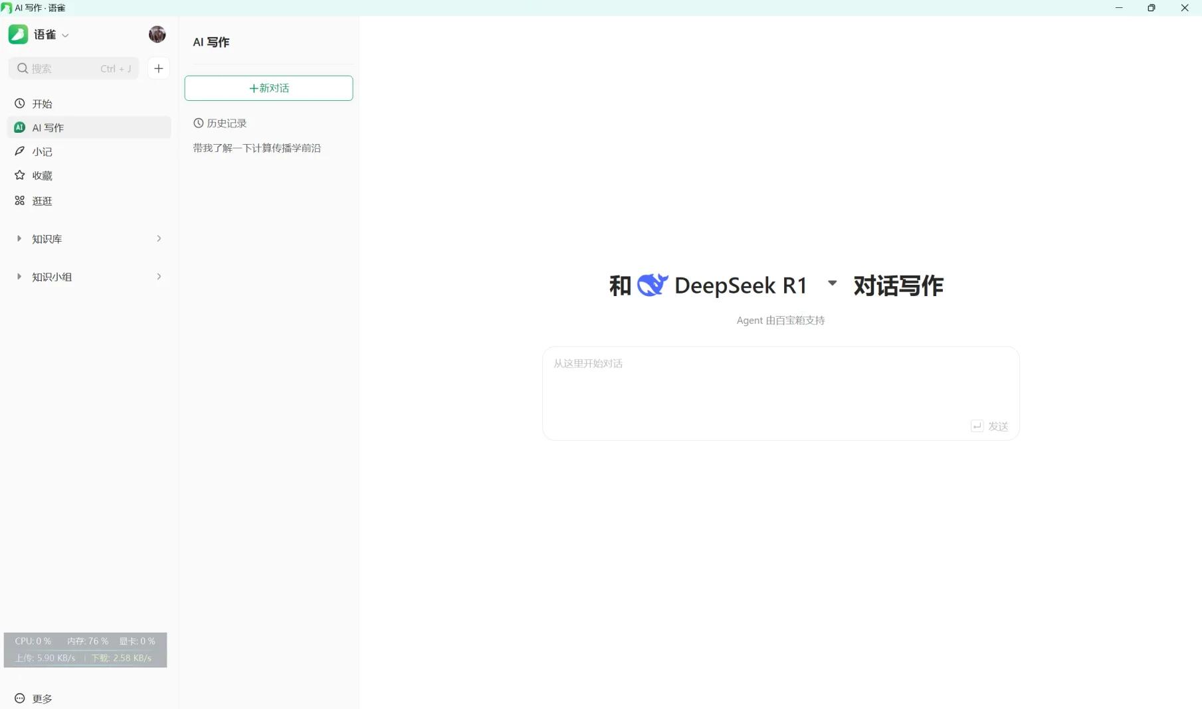Image resolution: width=1202 pixels, height=709 pixels.
Task: Close the Yuque window
Action: point(1185,8)
